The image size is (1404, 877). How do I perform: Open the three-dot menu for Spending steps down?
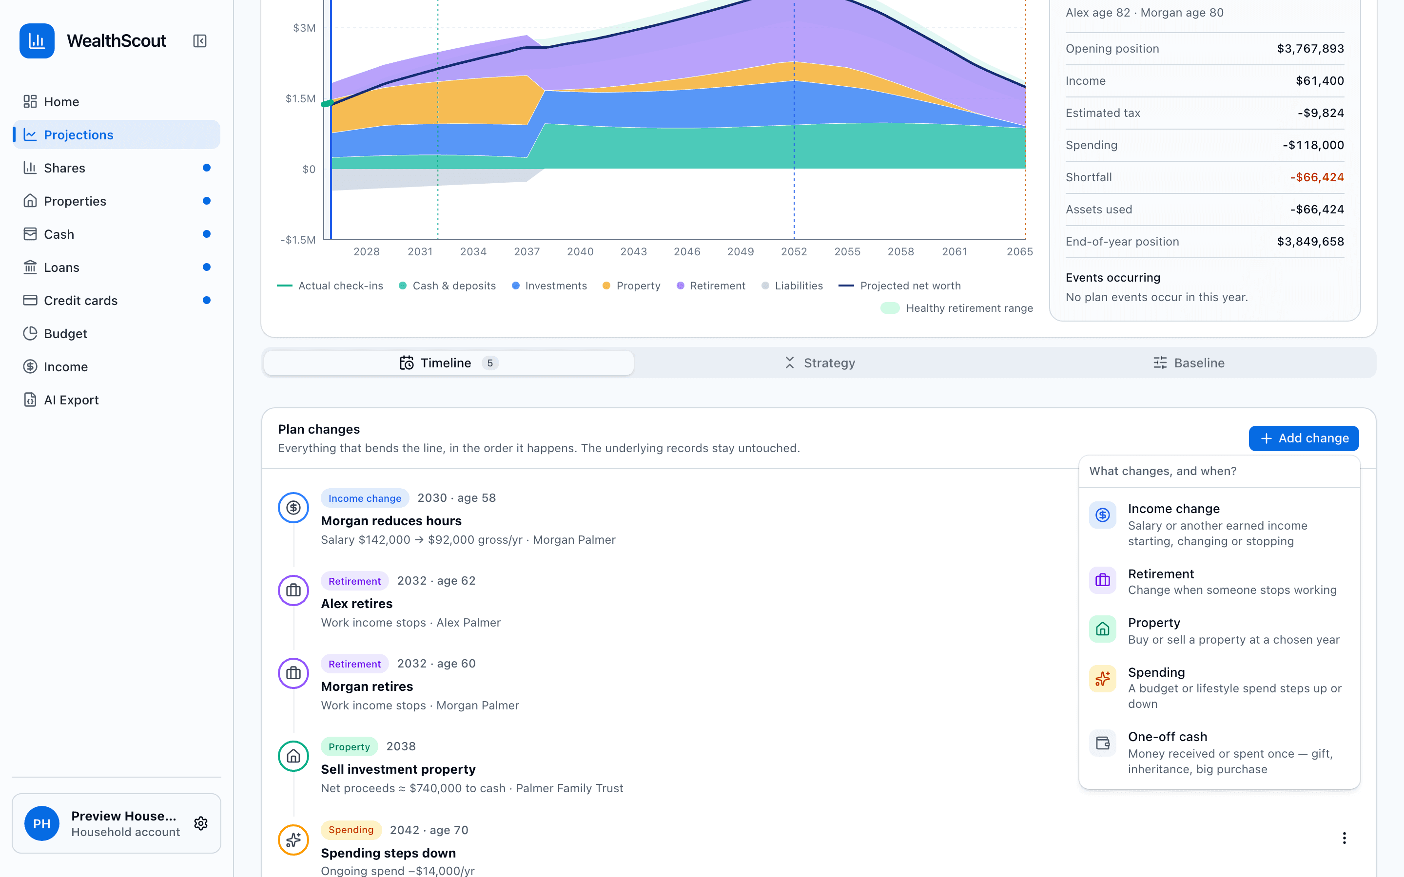[1344, 838]
